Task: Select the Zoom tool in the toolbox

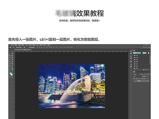Action: 10,71
